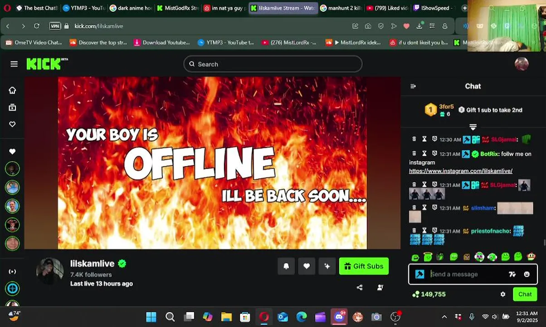Switch to the 'dark anime' Google tab

pos(131,8)
